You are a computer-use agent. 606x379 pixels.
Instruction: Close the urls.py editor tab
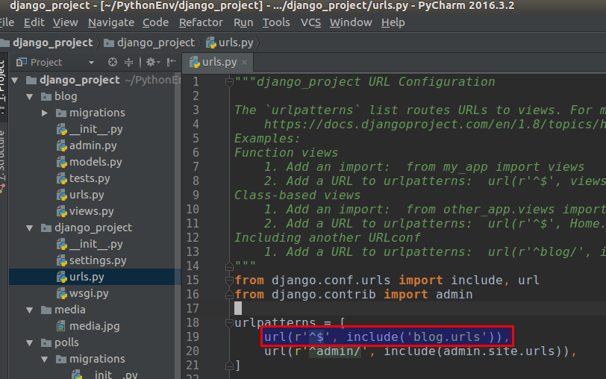(x=245, y=62)
